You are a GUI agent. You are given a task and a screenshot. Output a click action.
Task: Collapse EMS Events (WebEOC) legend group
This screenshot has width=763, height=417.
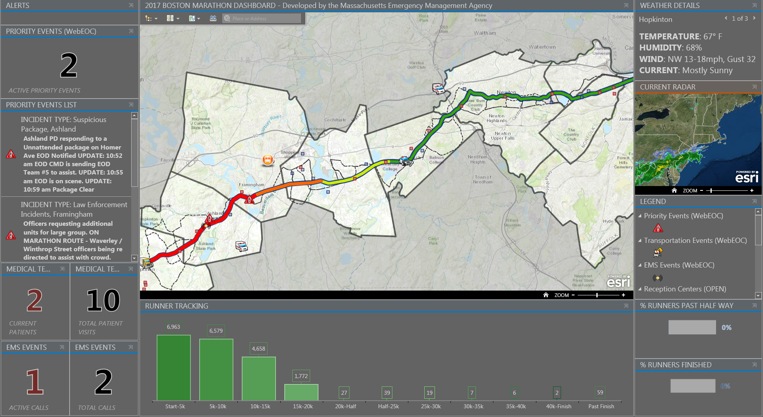click(x=640, y=265)
